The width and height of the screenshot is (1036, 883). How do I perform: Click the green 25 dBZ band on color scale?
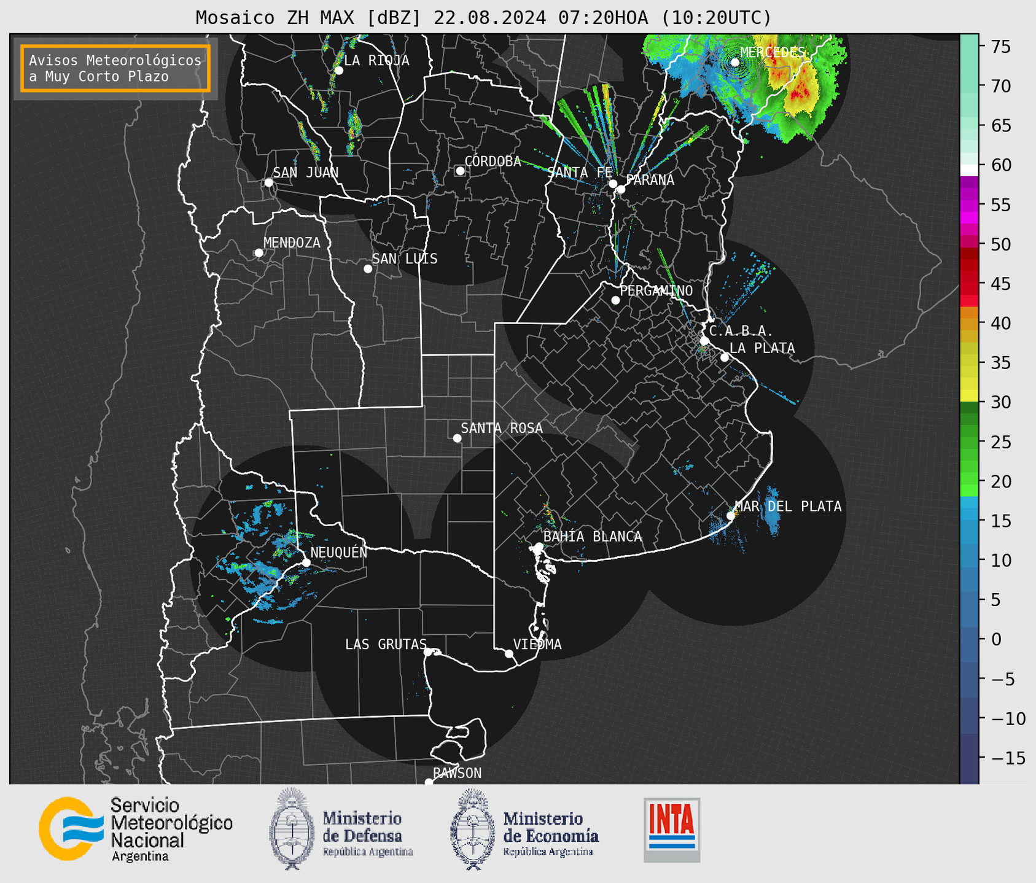969,442
